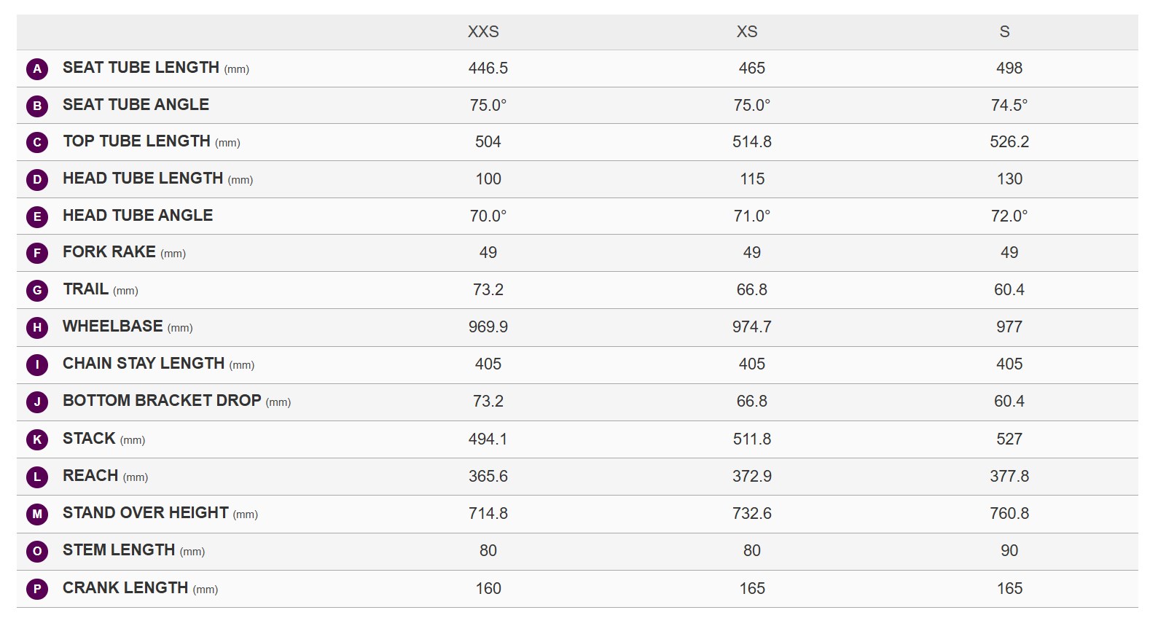Click the H icon beside Wheelbase
This screenshot has width=1158, height=626.
[x=37, y=328]
